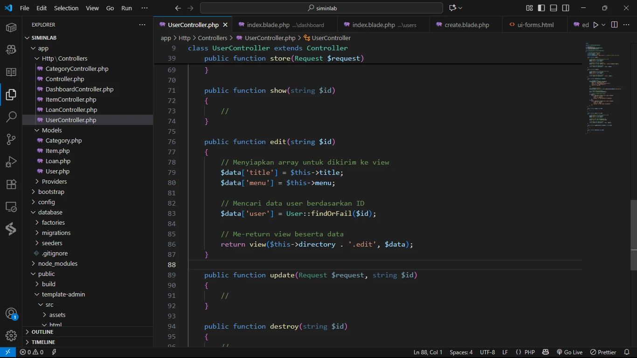The width and height of the screenshot is (637, 358).
Task: Collapse the Models folder
Action: coord(51,130)
